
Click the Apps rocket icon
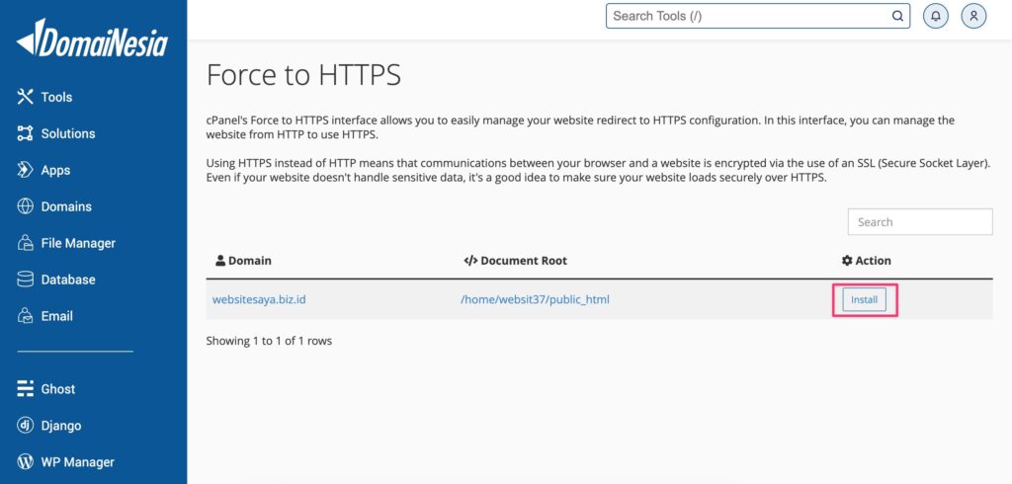tap(26, 170)
